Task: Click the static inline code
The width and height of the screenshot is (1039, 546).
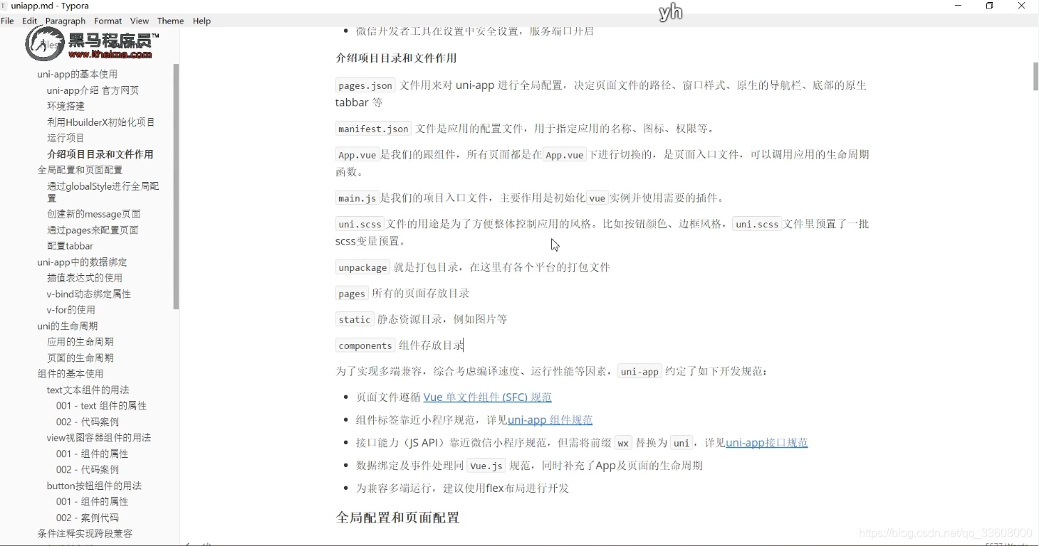Action: coord(355,319)
